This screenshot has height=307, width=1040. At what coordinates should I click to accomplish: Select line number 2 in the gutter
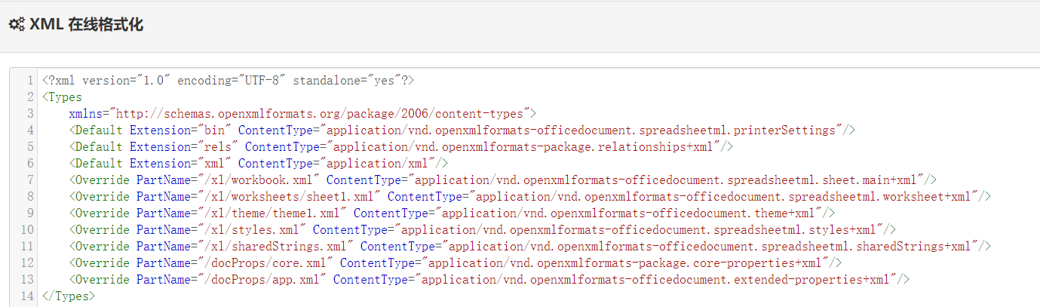point(29,97)
